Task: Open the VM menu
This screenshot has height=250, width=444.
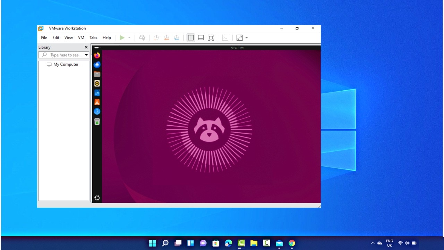Action: point(81,37)
